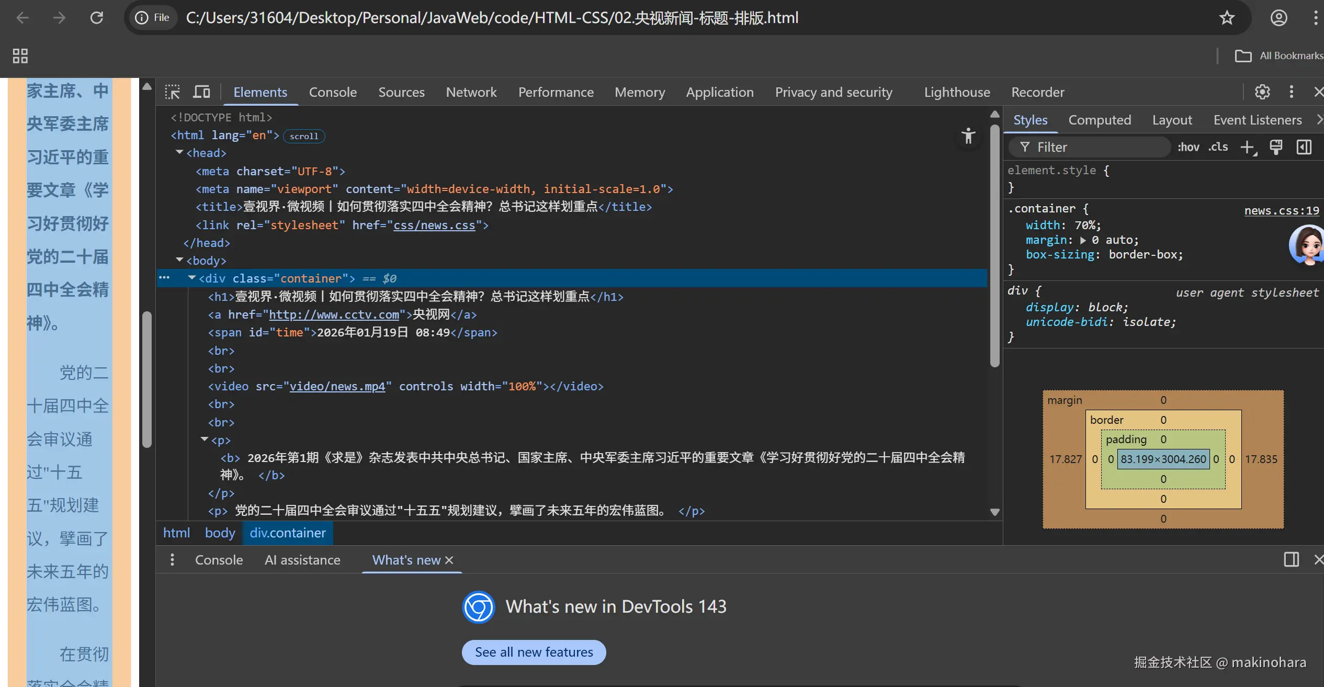Toggle the .cls class editor
Viewport: 1324px width, 687px height.
1218,148
